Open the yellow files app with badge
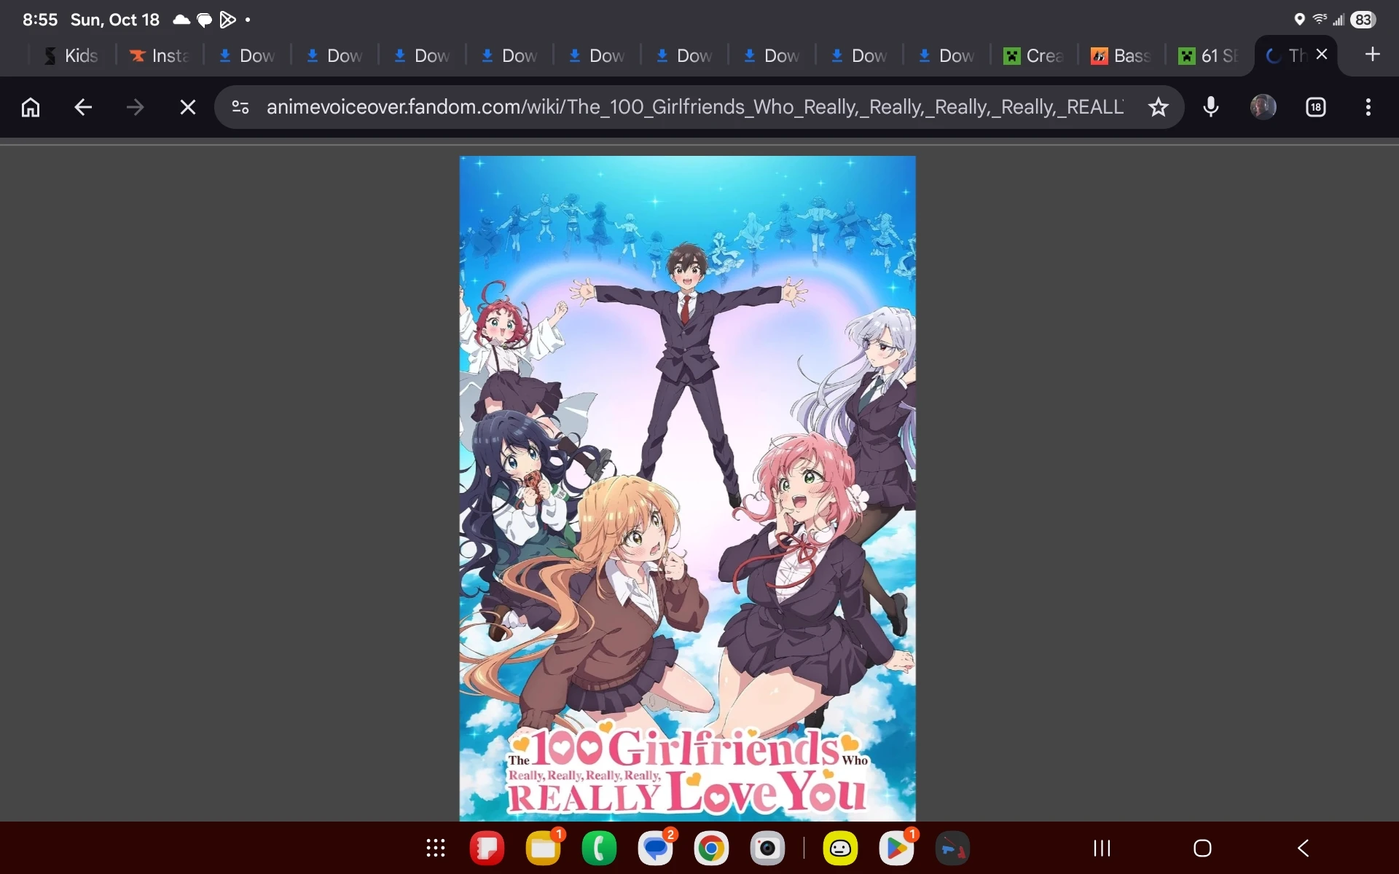Image resolution: width=1399 pixels, height=874 pixels. pyautogui.click(x=544, y=849)
